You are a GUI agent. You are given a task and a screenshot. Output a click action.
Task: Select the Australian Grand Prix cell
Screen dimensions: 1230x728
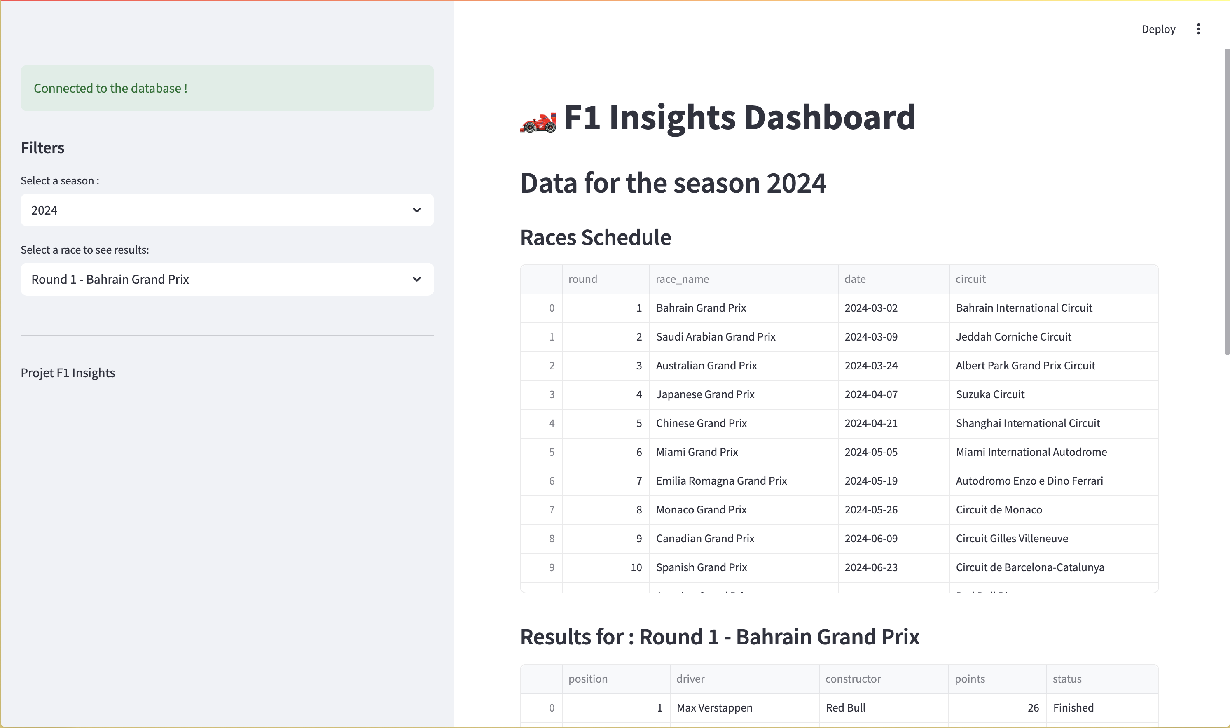click(x=744, y=366)
